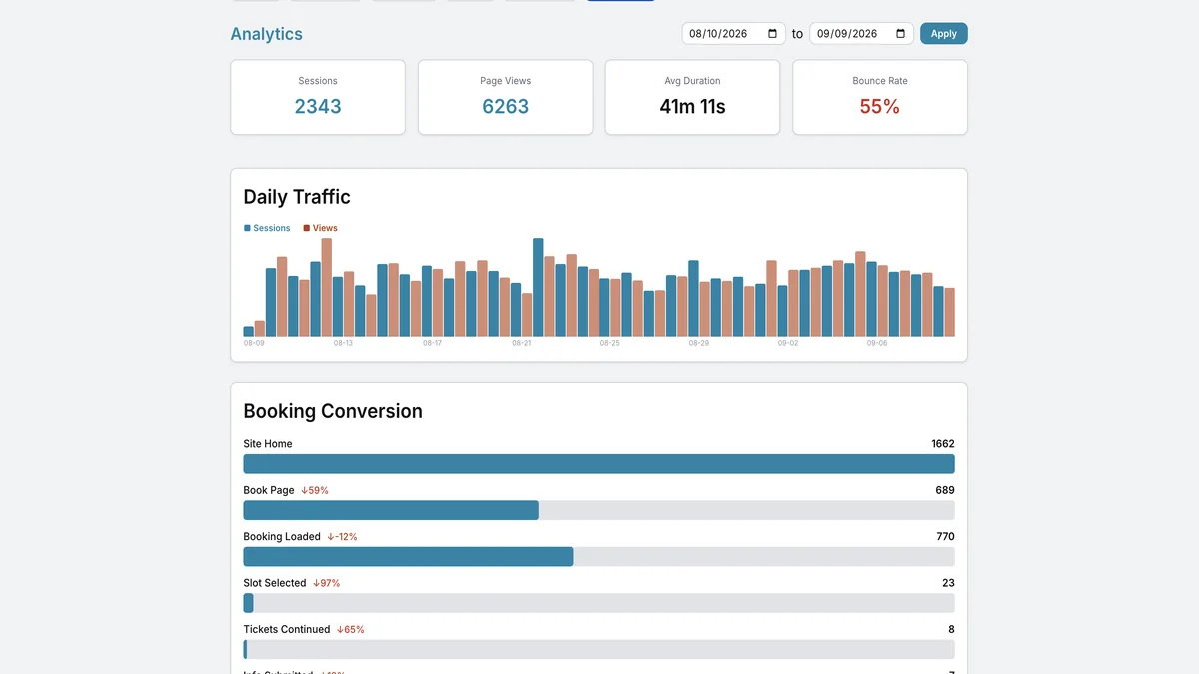Click the Bounce Rate value 55%
The height and width of the screenshot is (674, 1199).
pos(880,106)
